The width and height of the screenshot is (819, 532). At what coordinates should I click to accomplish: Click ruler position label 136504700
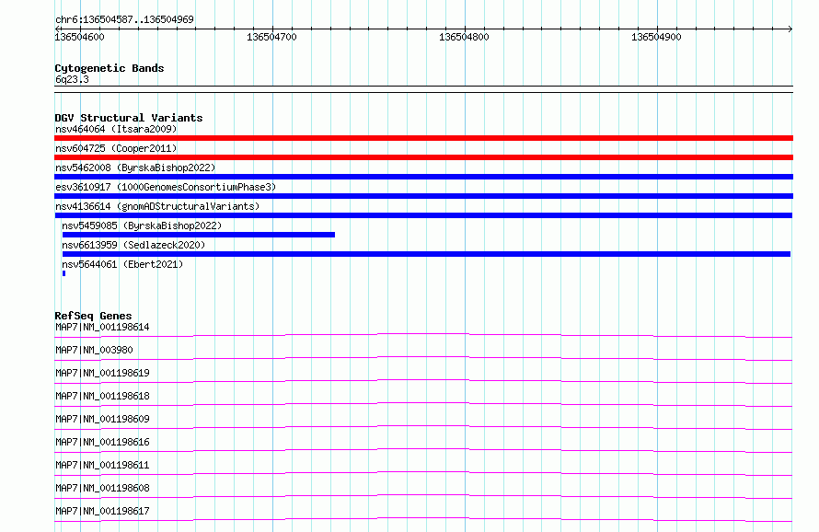(271, 37)
